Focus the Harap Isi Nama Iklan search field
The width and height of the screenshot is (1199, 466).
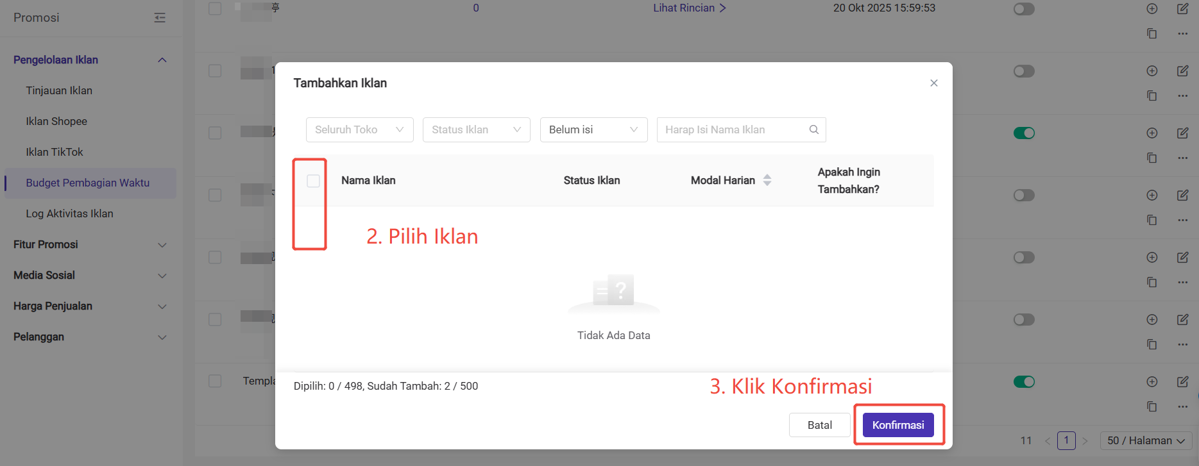(731, 129)
